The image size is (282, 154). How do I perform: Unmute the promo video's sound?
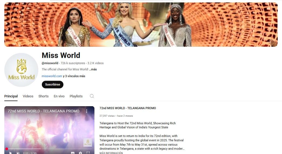click(x=18, y=153)
